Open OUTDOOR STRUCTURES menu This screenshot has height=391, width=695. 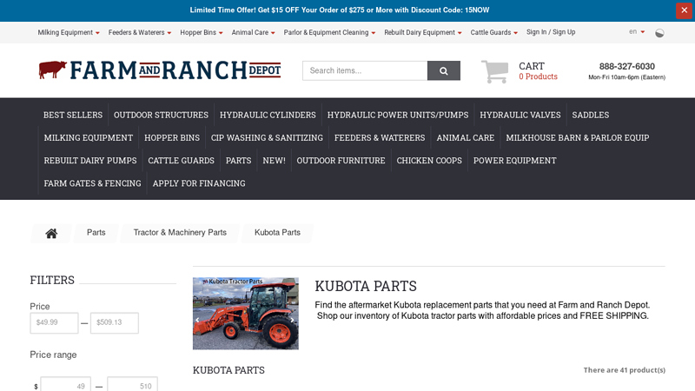point(161,115)
